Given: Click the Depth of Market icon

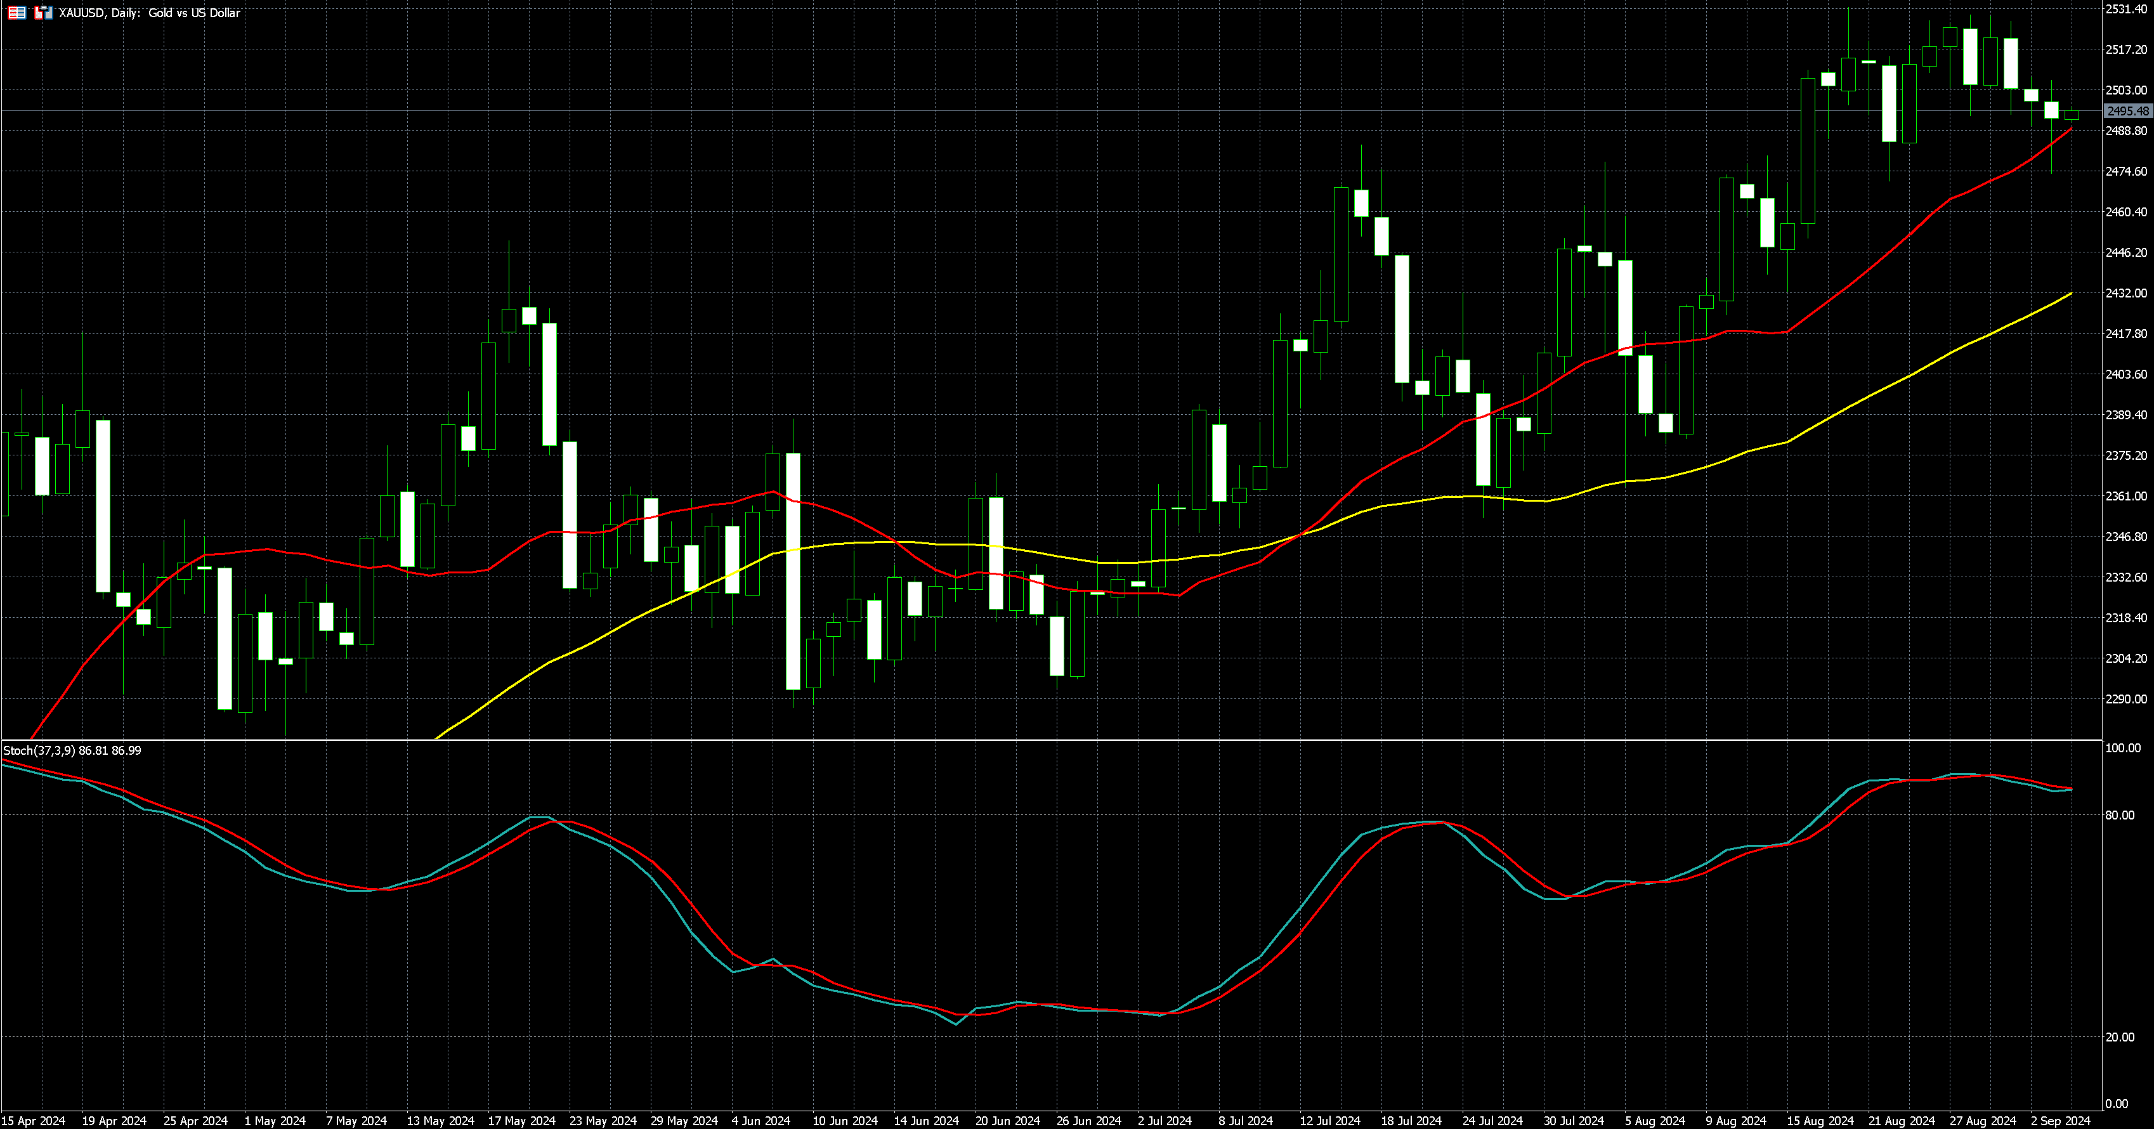Looking at the screenshot, I should 16,13.
